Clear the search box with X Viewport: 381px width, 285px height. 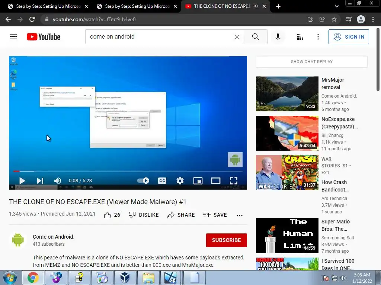tap(237, 37)
